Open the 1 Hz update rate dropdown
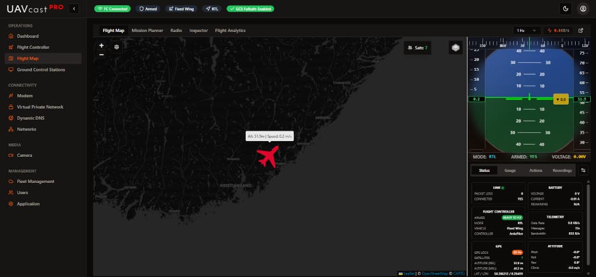The image size is (596, 277). [526, 30]
